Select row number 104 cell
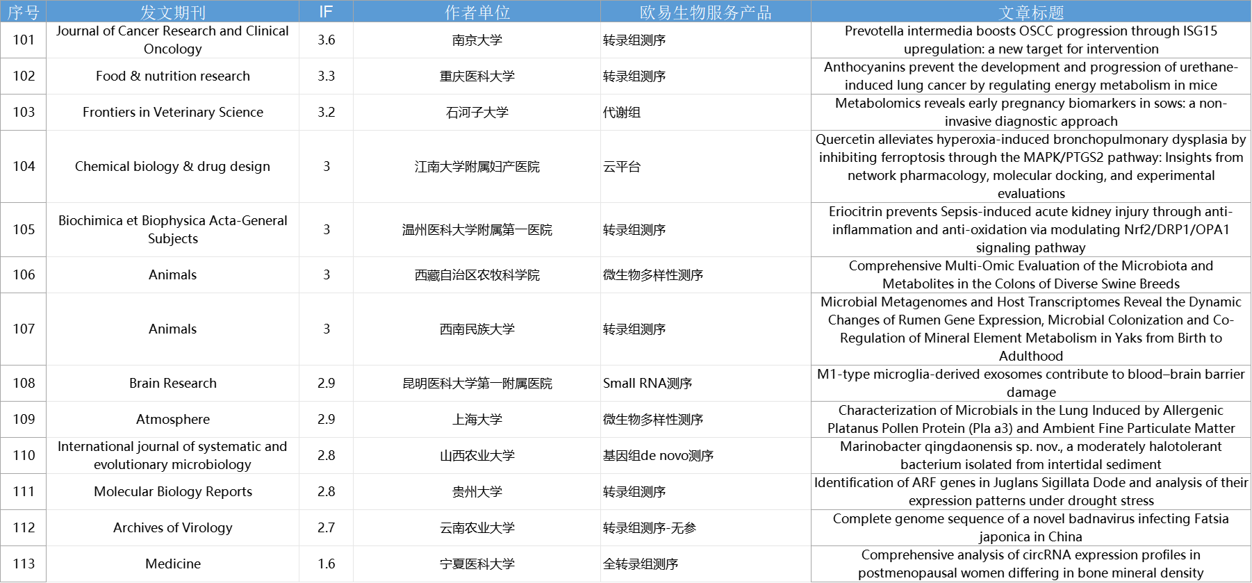The height and width of the screenshot is (583, 1252). [x=24, y=167]
